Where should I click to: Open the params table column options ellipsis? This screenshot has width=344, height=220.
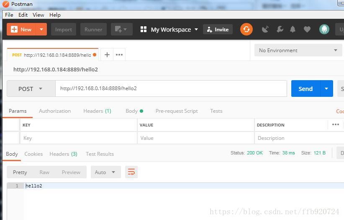coord(336,124)
